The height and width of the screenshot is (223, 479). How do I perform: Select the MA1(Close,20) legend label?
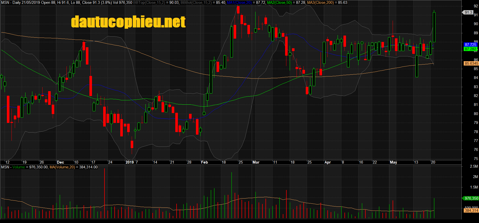click(x=239, y=3)
